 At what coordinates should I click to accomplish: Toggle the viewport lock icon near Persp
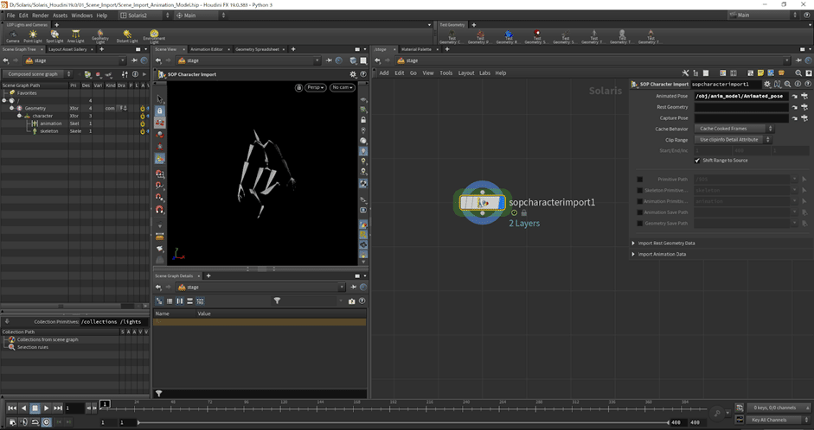[298, 87]
